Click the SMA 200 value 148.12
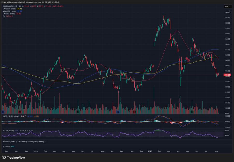Screen dimensions: 234x162 pos(19,9)
